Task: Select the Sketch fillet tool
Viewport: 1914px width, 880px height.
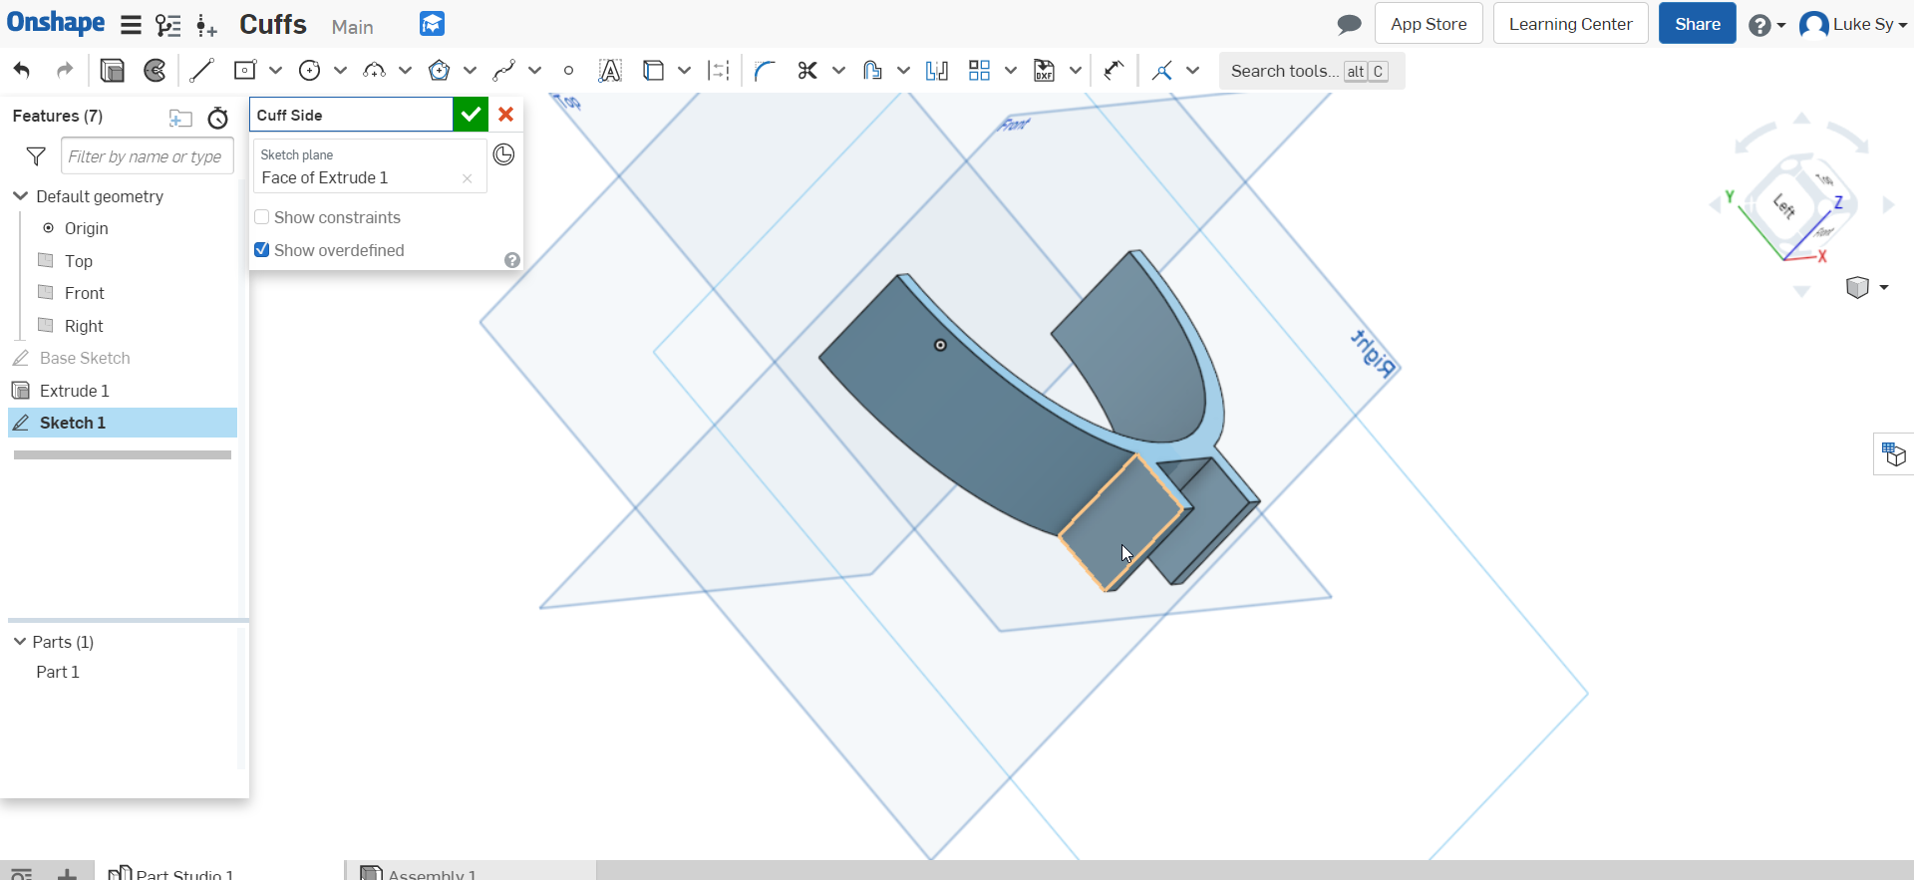Action: pyautogui.click(x=765, y=70)
